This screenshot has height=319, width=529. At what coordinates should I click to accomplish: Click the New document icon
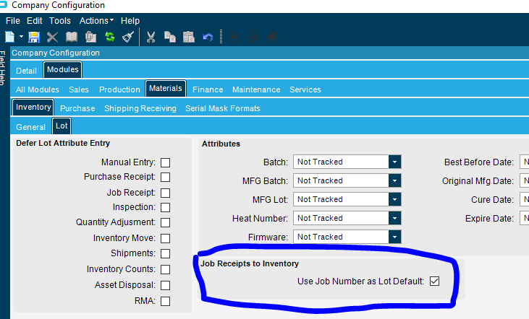pos(10,37)
